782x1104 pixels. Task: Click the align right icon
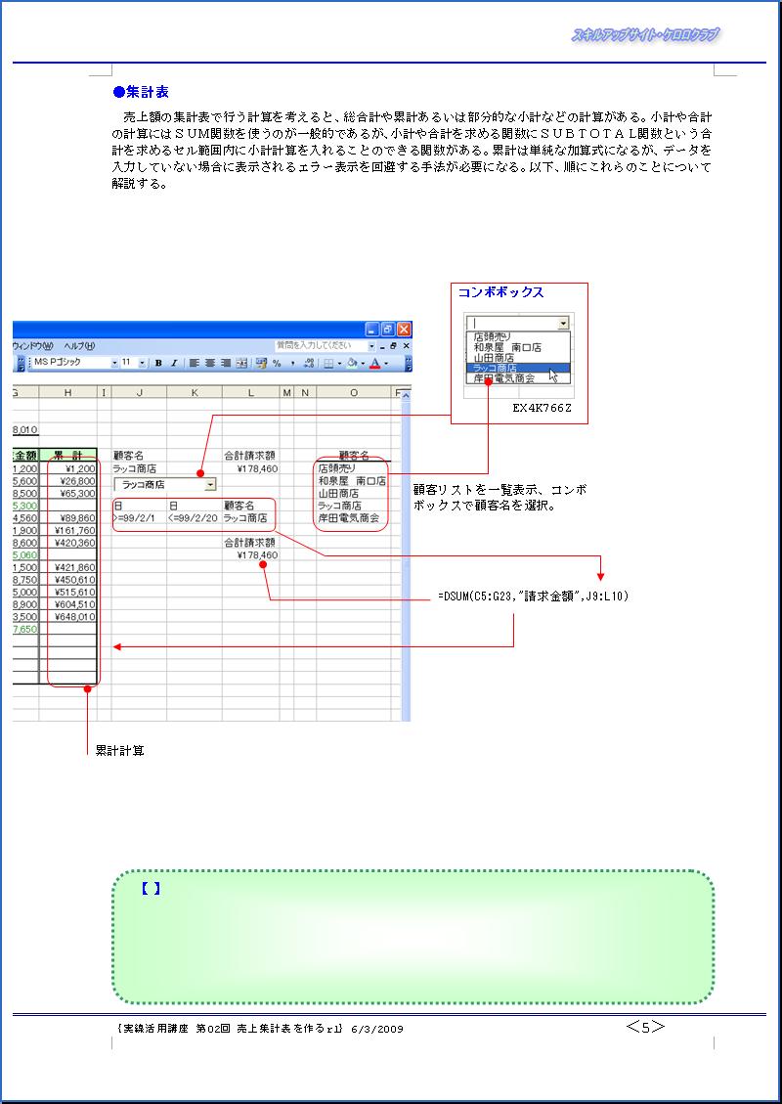[x=226, y=364]
